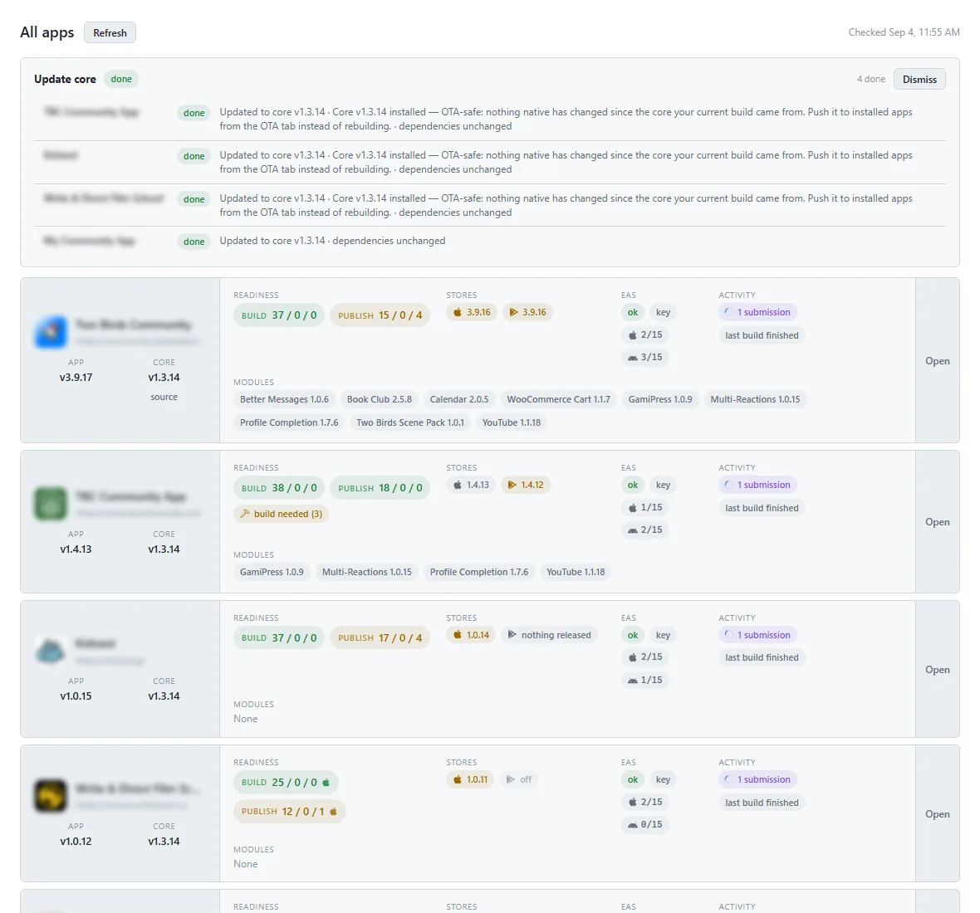Click the iOS 2/15 count on v1.0.12 card

645,802
